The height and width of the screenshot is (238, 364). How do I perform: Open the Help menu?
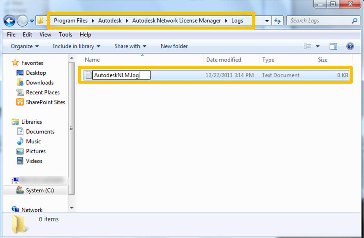[x=85, y=35]
